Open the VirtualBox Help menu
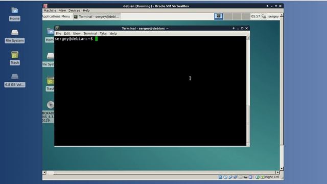Viewport: 327px width, 184px height. (x=86, y=10)
